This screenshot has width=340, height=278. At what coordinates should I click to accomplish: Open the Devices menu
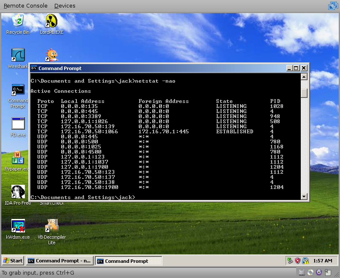(65, 5)
